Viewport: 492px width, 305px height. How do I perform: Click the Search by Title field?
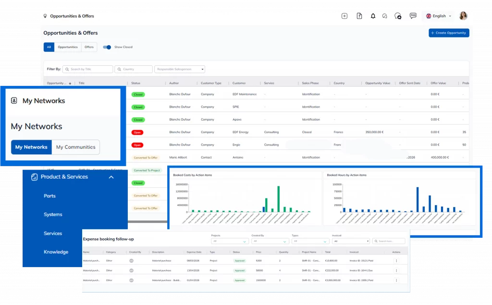88,69
